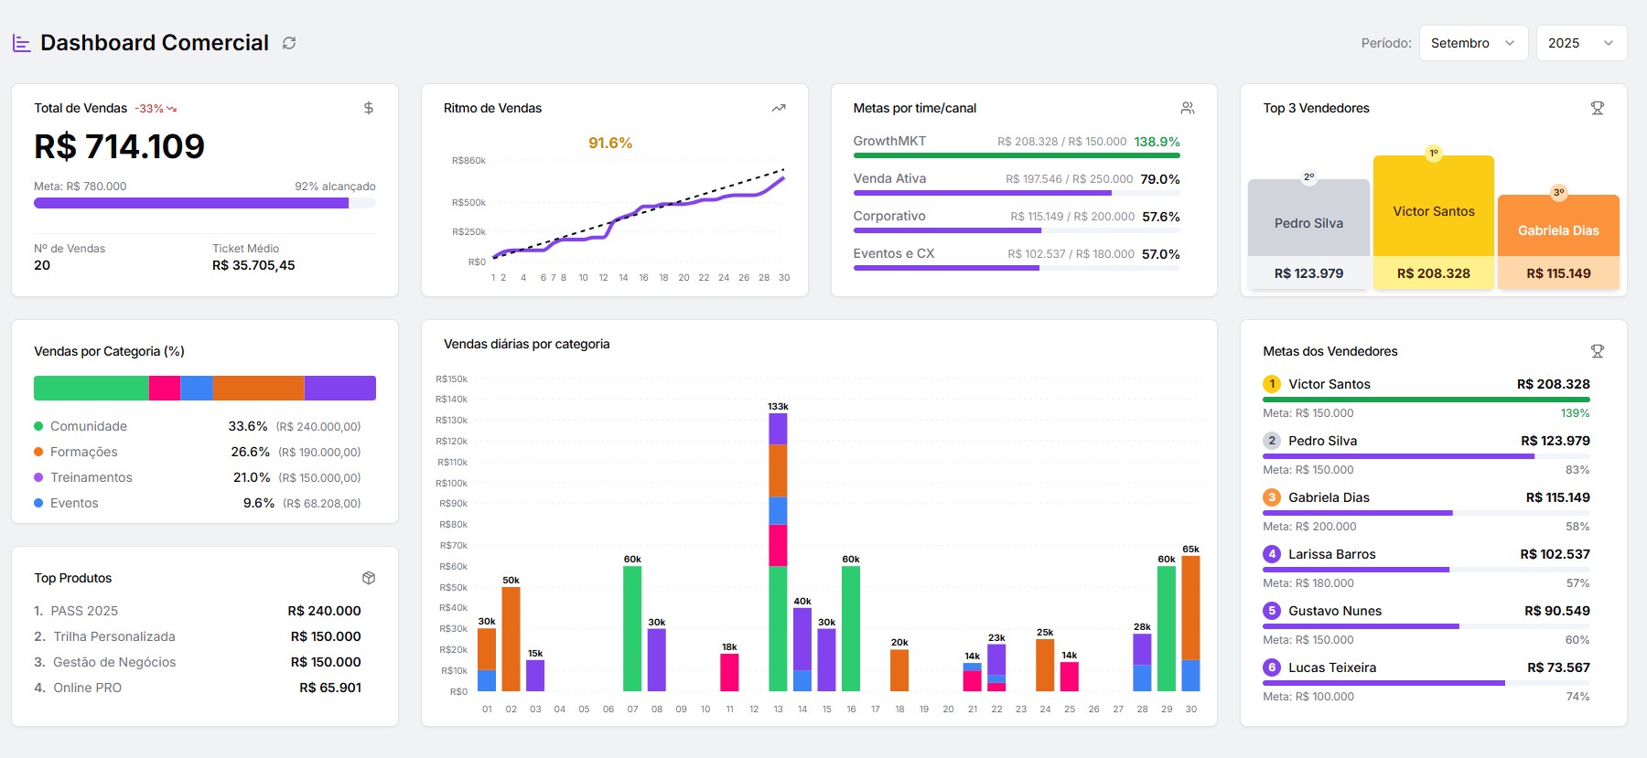Click the trophy icon in Top 3 Vendedores
The image size is (1647, 758).
click(x=1598, y=108)
